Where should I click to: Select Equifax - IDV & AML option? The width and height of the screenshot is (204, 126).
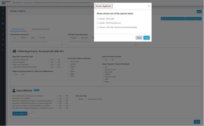(97, 18)
